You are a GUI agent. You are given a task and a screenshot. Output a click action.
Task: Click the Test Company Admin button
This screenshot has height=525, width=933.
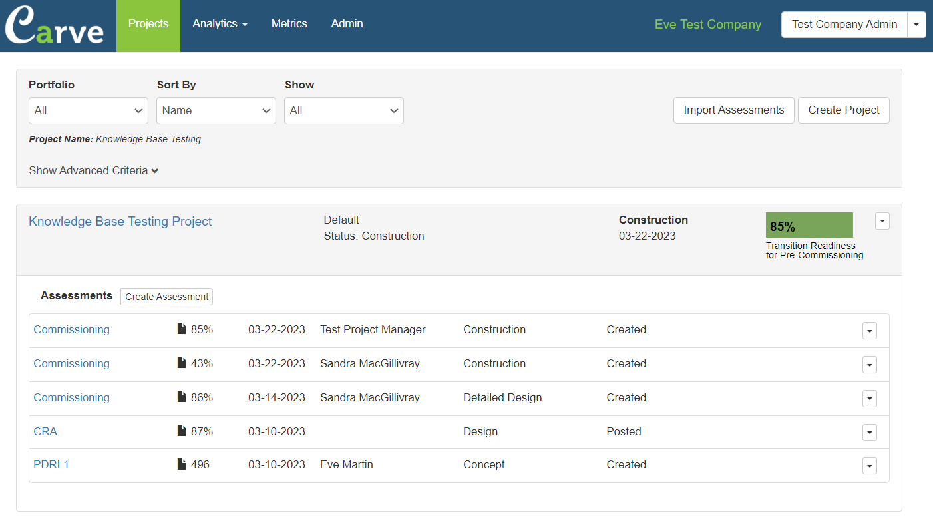click(844, 25)
